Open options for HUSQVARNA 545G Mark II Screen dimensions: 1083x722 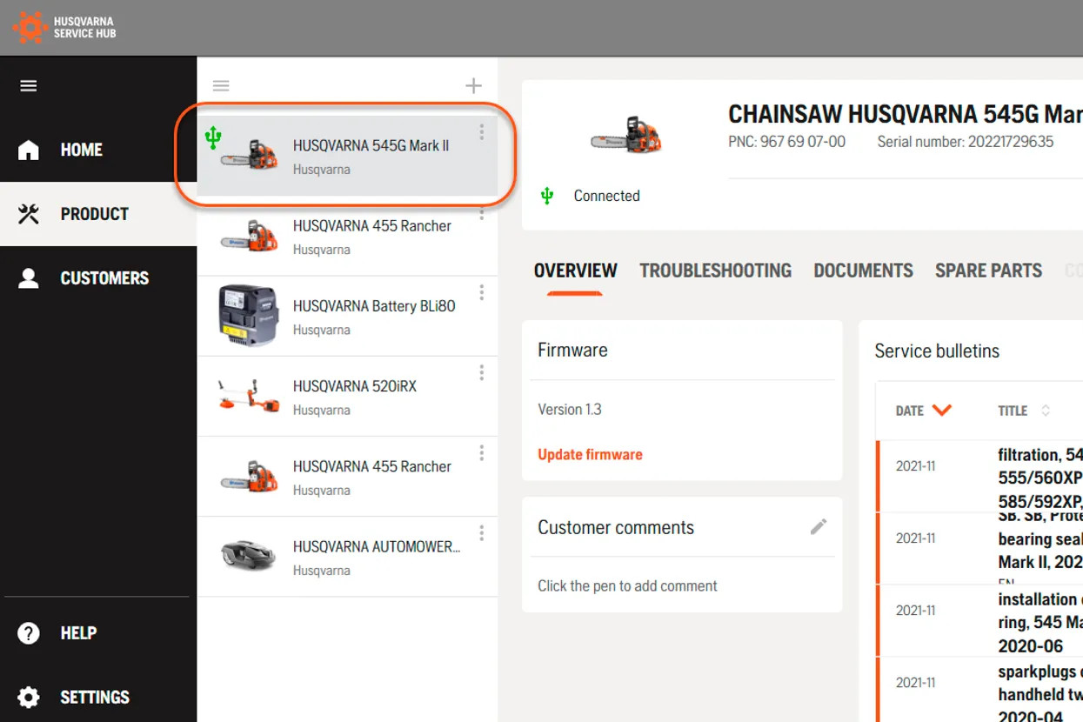click(481, 132)
